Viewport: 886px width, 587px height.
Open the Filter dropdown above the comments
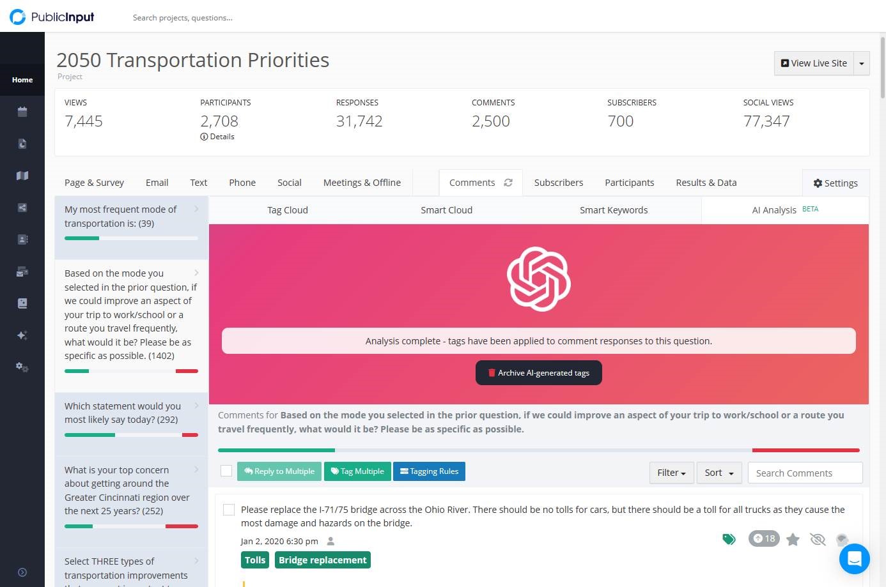[671, 473]
